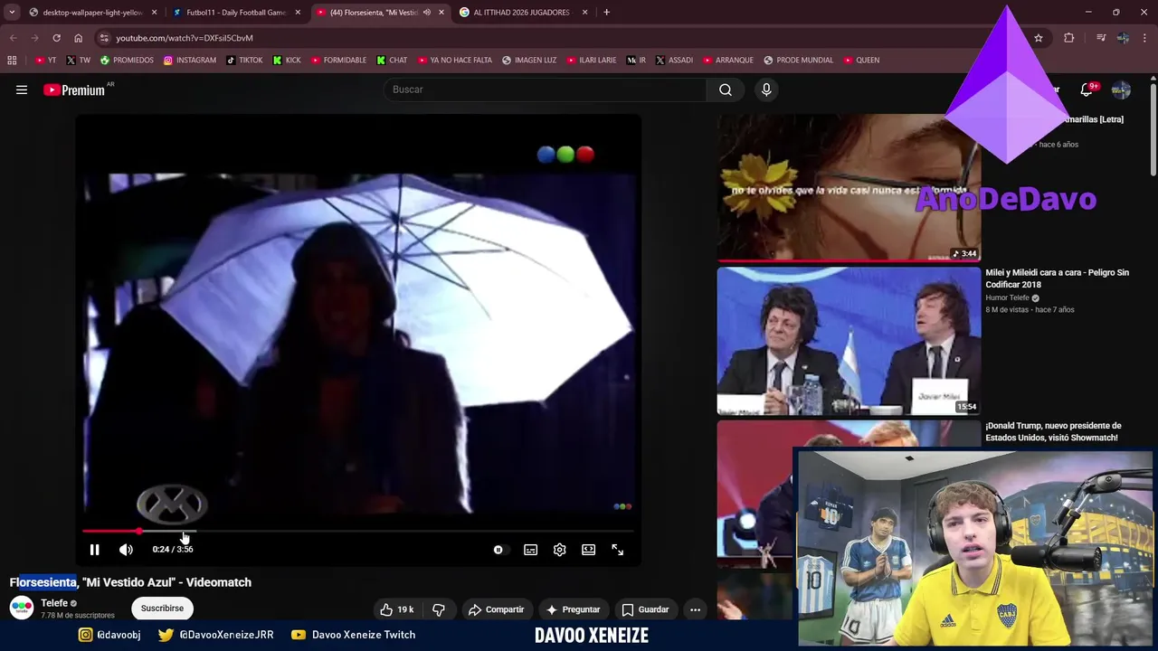Go back to previous page
This screenshot has width=1158, height=651.
(13, 38)
